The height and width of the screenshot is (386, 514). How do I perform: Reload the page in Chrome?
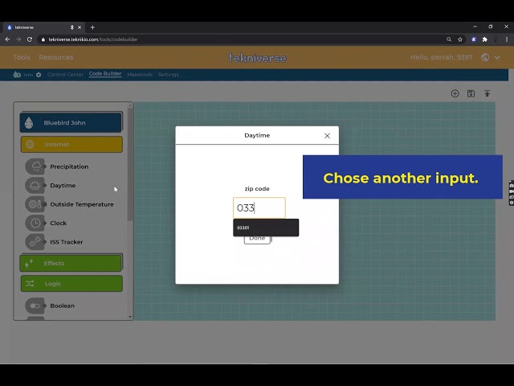pyautogui.click(x=30, y=39)
